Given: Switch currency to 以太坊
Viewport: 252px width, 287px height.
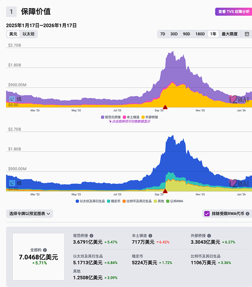Looking at the screenshot, I should pos(29,34).
